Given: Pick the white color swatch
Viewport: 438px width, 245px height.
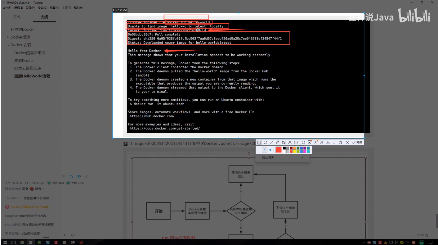Looking at the screenshot, I should coord(284,152).
